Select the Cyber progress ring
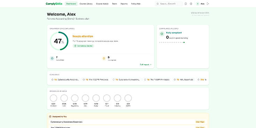 click(96, 98)
